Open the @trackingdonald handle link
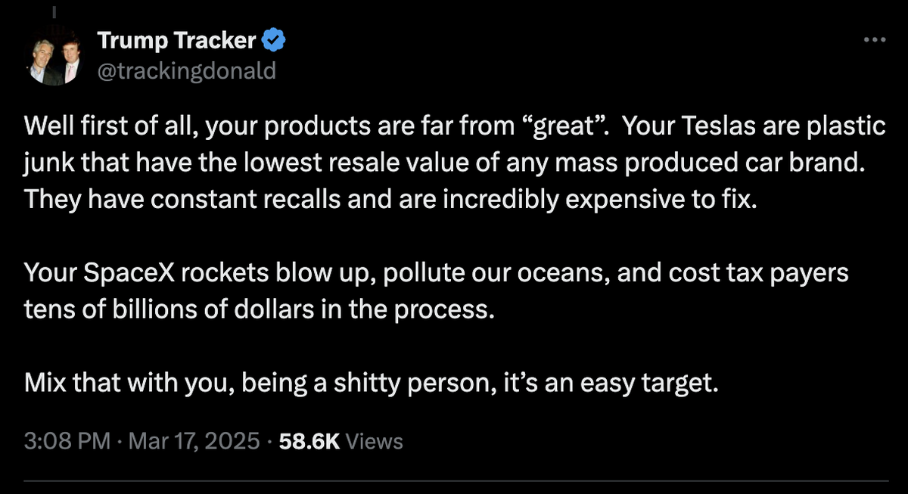This screenshot has width=908, height=494. tap(186, 70)
